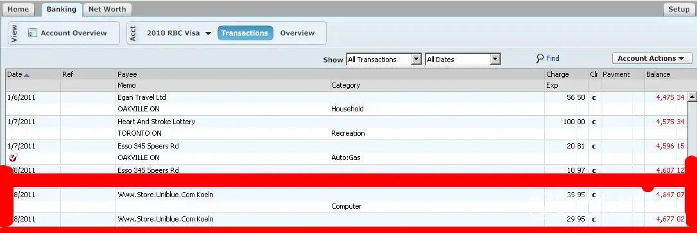This screenshot has height=233, width=697.
Task: Toggle cleared flag for Esso 20 81 charge
Action: click(594, 147)
